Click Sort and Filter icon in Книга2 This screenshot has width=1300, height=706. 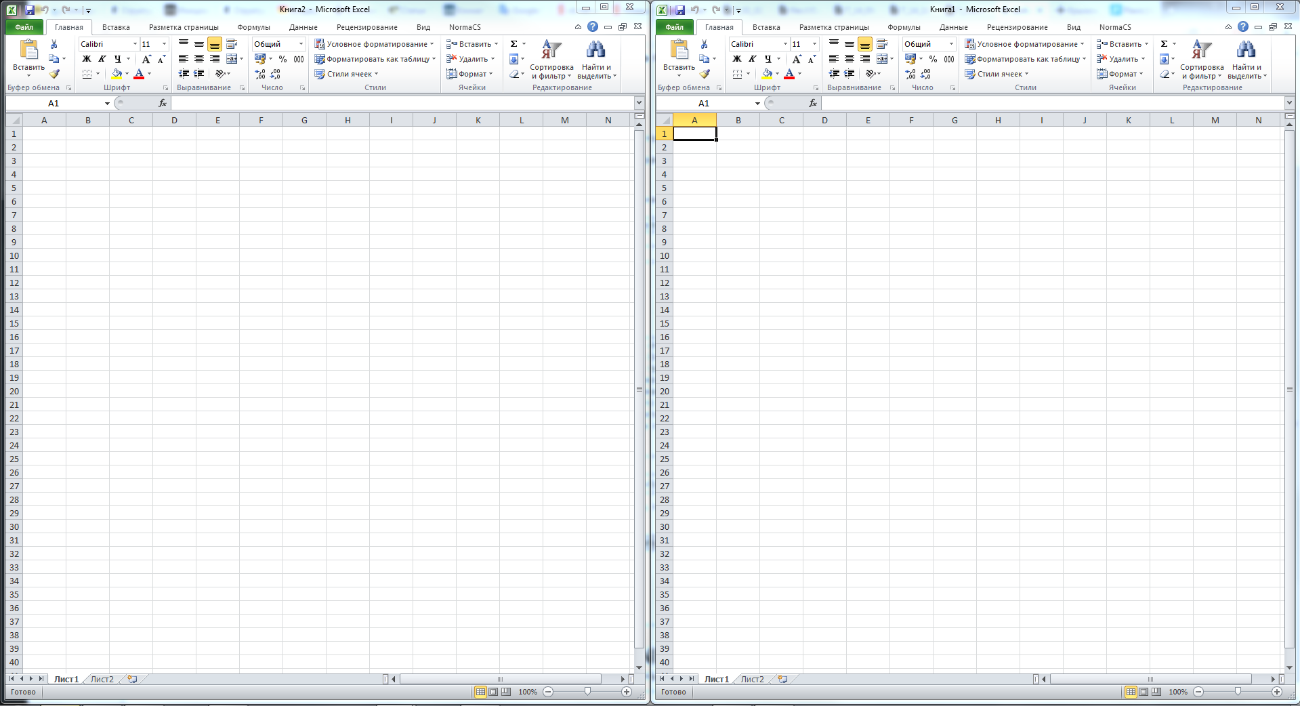point(551,50)
